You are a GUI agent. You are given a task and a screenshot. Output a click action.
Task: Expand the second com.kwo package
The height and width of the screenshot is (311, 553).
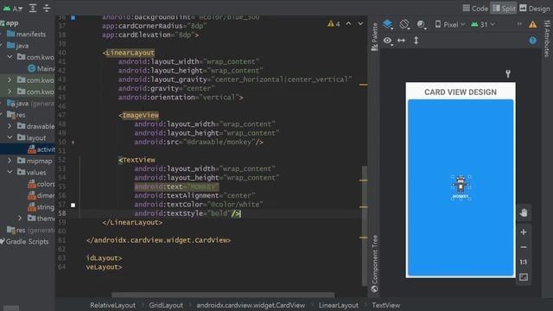10,80
